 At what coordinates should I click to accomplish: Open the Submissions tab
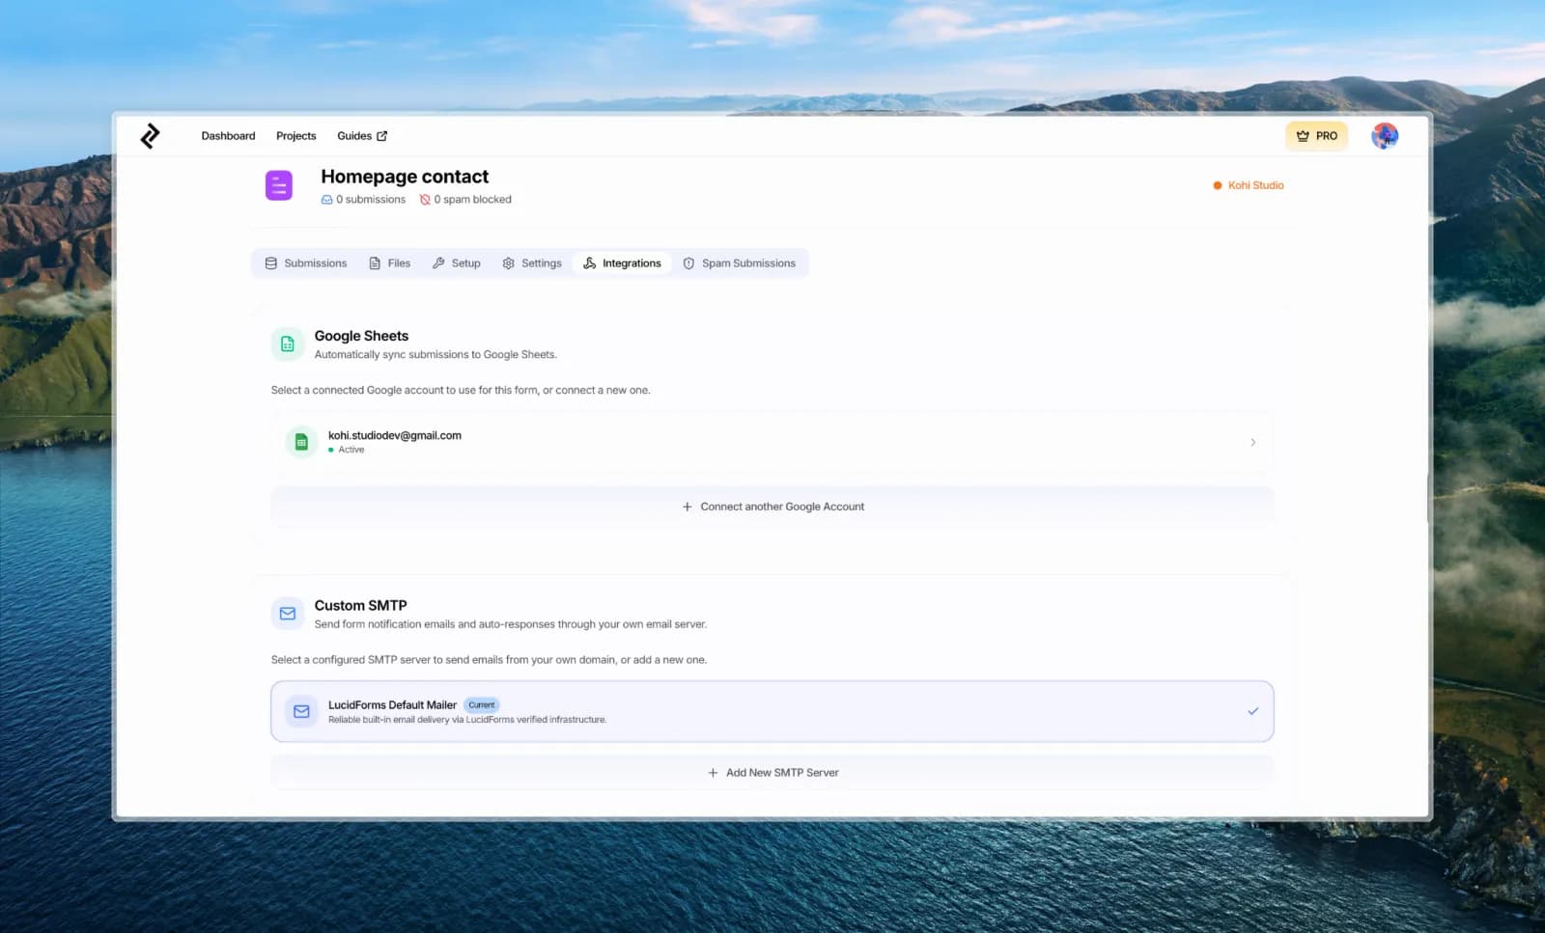pyautogui.click(x=306, y=263)
